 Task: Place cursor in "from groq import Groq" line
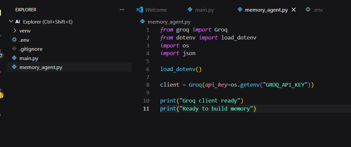pos(194,30)
